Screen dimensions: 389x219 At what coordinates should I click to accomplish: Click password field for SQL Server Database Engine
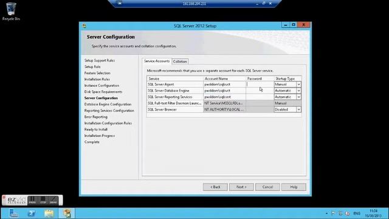[260, 91]
